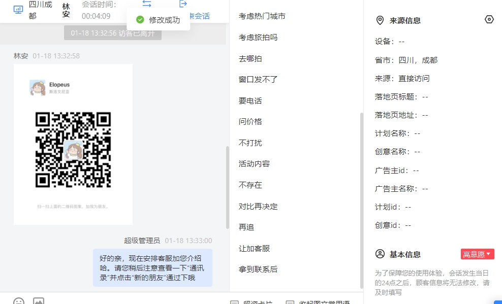
Task: Click the hexagon settings icon in 来源信息
Action: [489, 19]
